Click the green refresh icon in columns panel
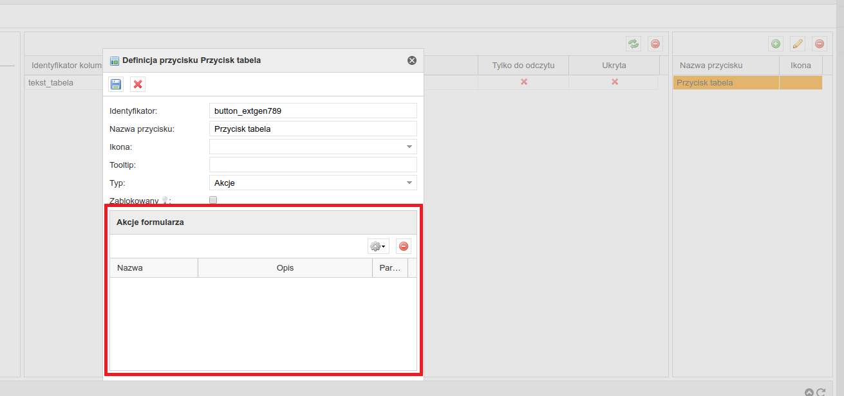The image size is (844, 396). click(633, 44)
